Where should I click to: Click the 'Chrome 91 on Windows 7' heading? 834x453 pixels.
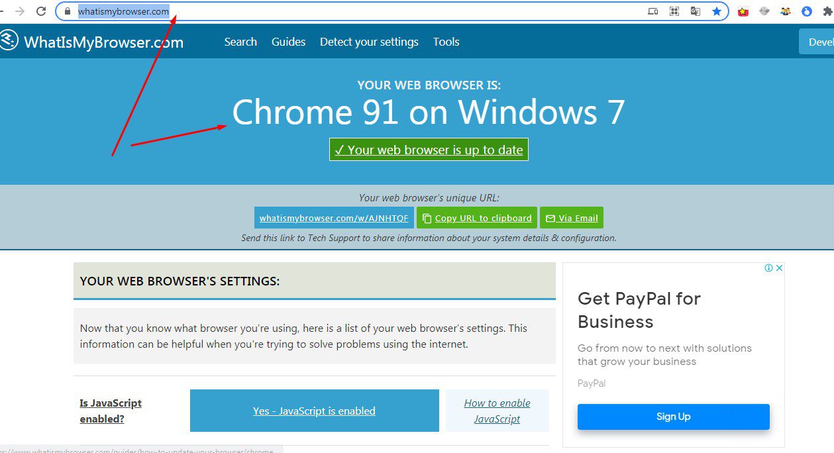[x=429, y=111]
